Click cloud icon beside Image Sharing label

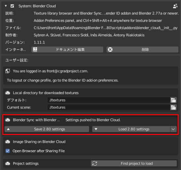[x=8, y=142]
